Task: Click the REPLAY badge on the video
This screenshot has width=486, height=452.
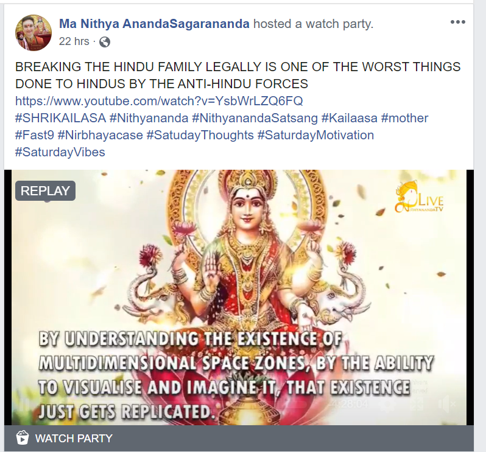Action: [45, 190]
